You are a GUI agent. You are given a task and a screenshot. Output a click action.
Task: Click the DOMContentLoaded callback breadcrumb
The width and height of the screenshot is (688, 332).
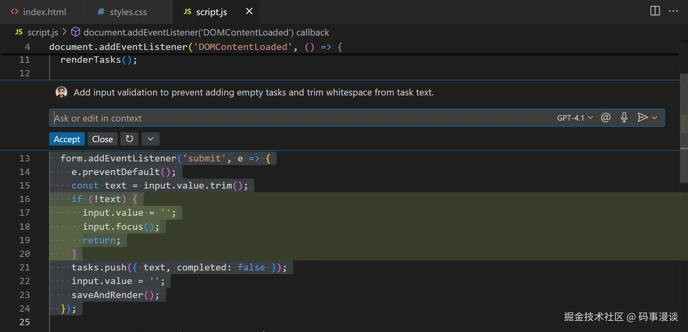[206, 32]
